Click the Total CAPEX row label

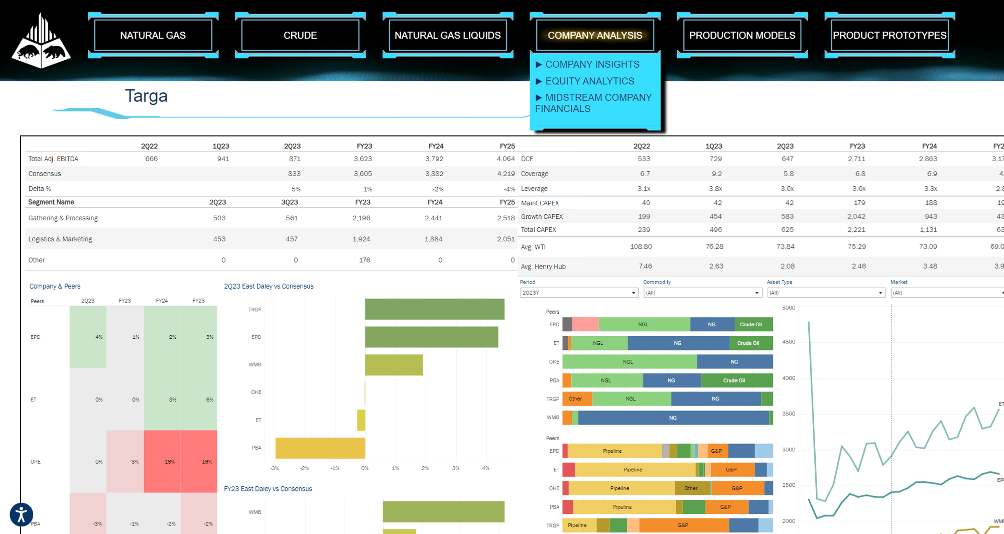pos(538,229)
